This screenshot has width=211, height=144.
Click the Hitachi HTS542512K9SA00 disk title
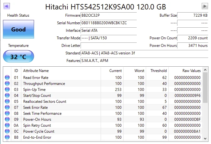106,7
